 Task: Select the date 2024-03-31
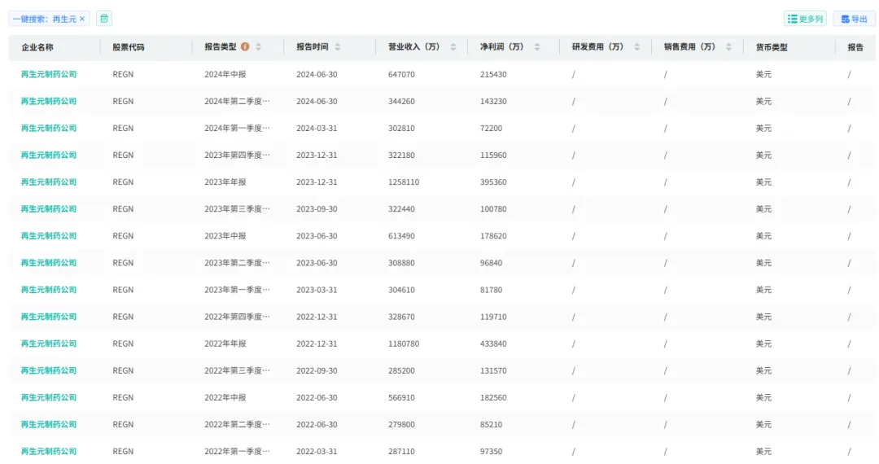coord(317,129)
